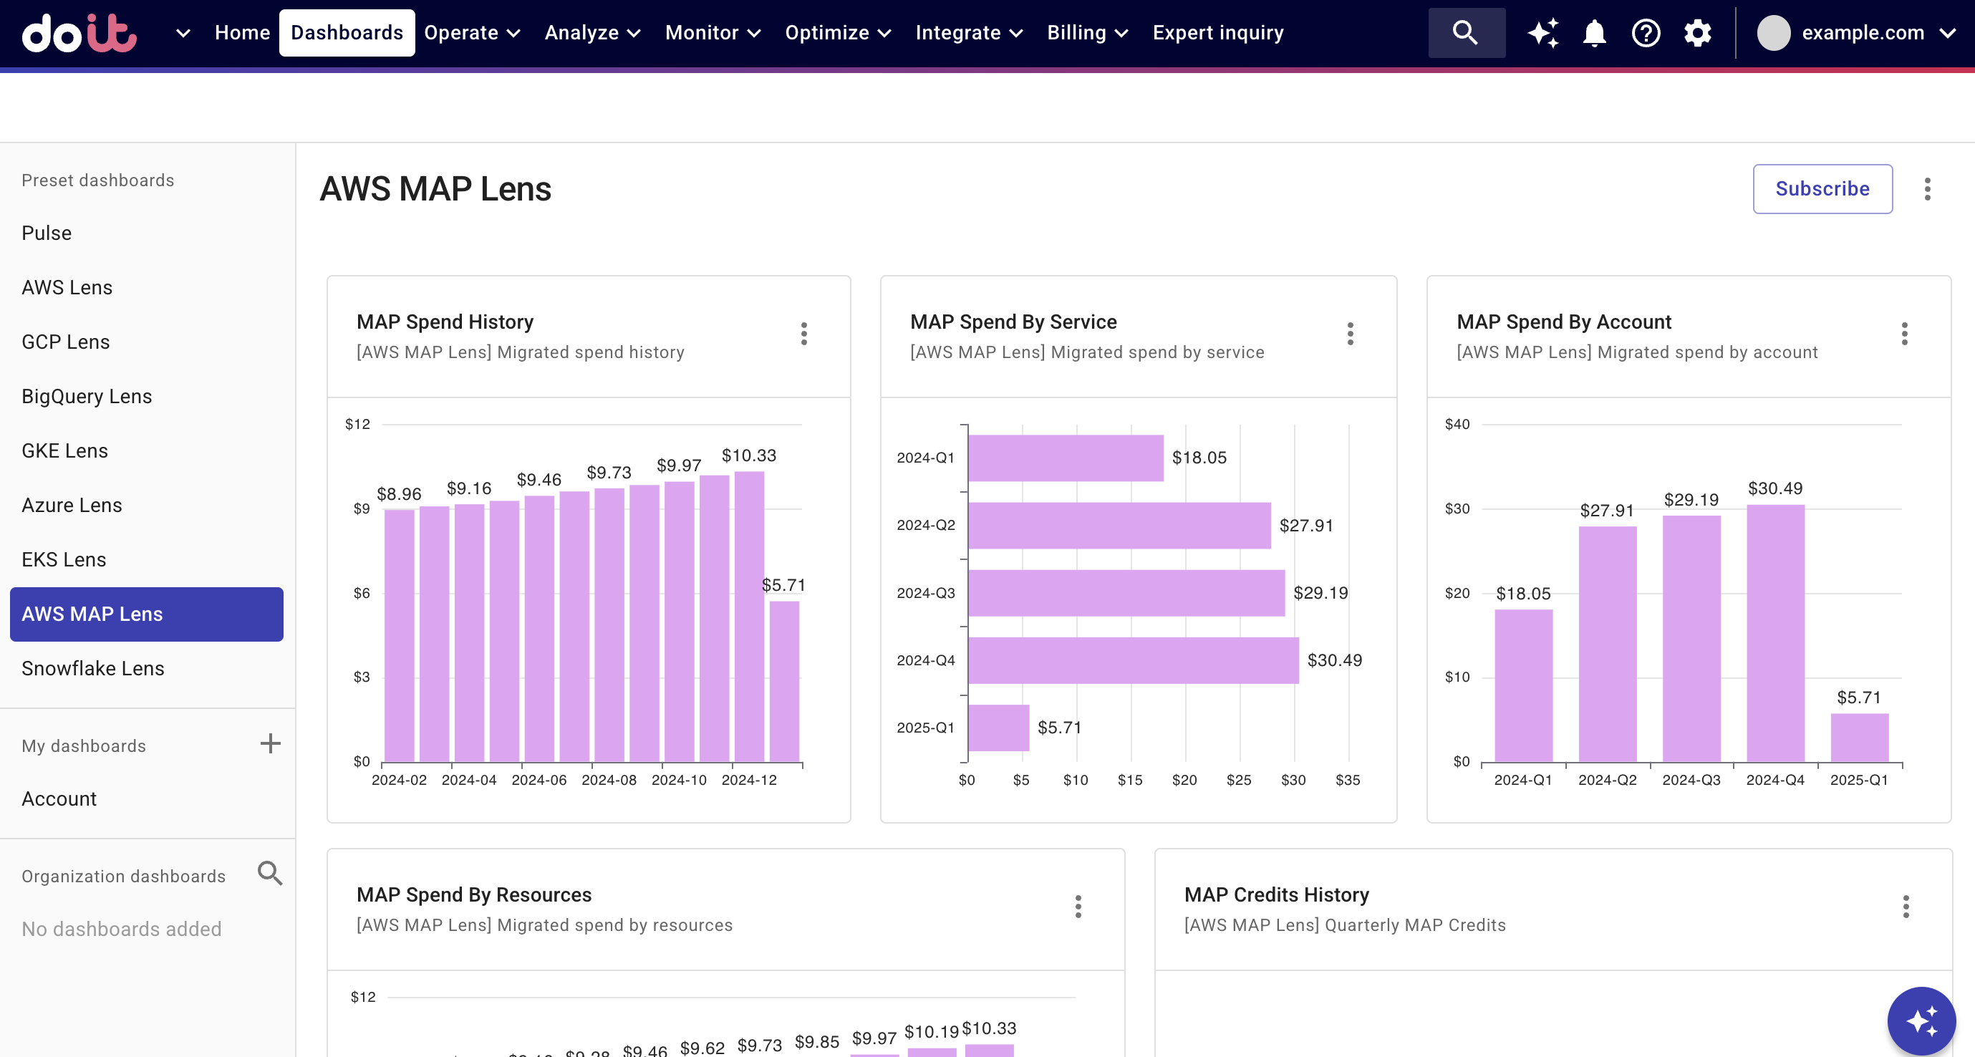
Task: Open MAP Credits History widget menu
Action: pos(1906,906)
